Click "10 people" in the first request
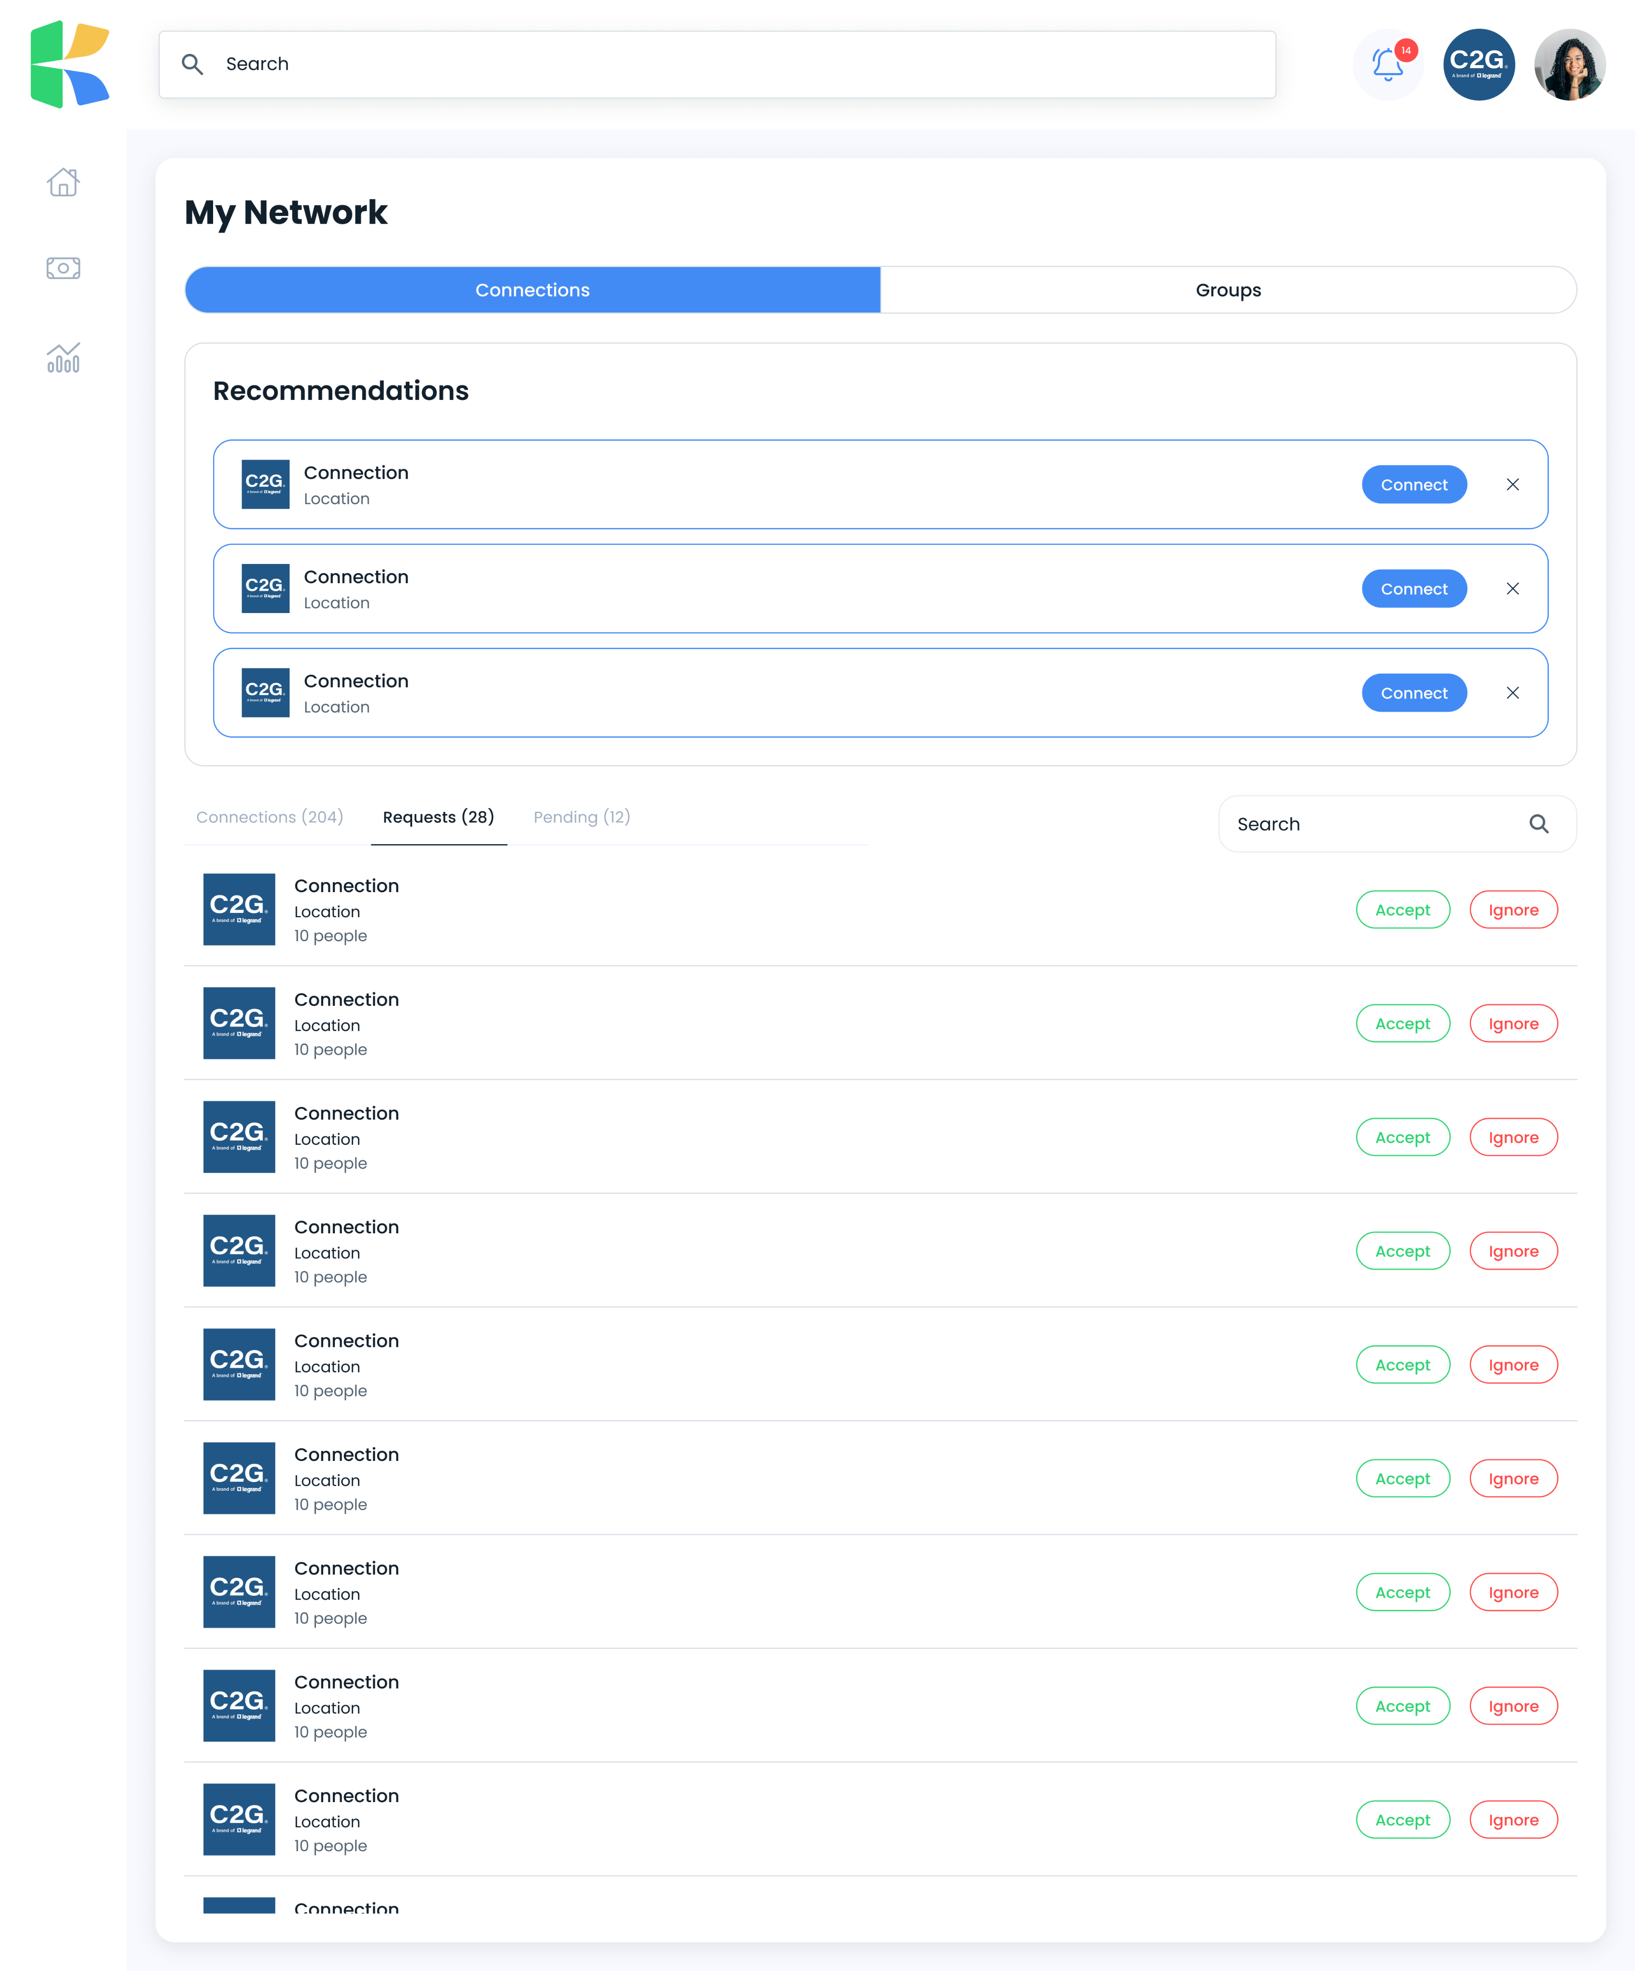Image resolution: width=1635 pixels, height=1971 pixels. 330,936
